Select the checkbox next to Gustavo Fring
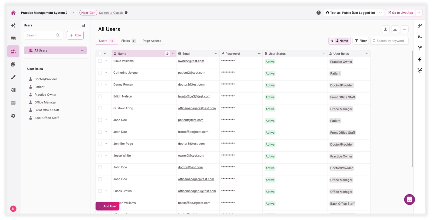The width and height of the screenshot is (433, 220). tap(100, 108)
